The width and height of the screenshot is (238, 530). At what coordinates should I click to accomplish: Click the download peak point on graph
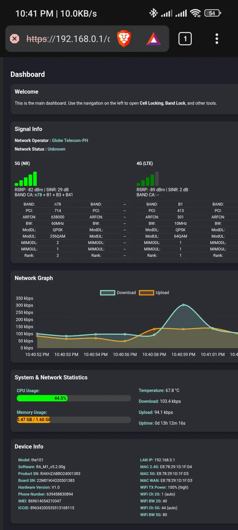pos(183,305)
